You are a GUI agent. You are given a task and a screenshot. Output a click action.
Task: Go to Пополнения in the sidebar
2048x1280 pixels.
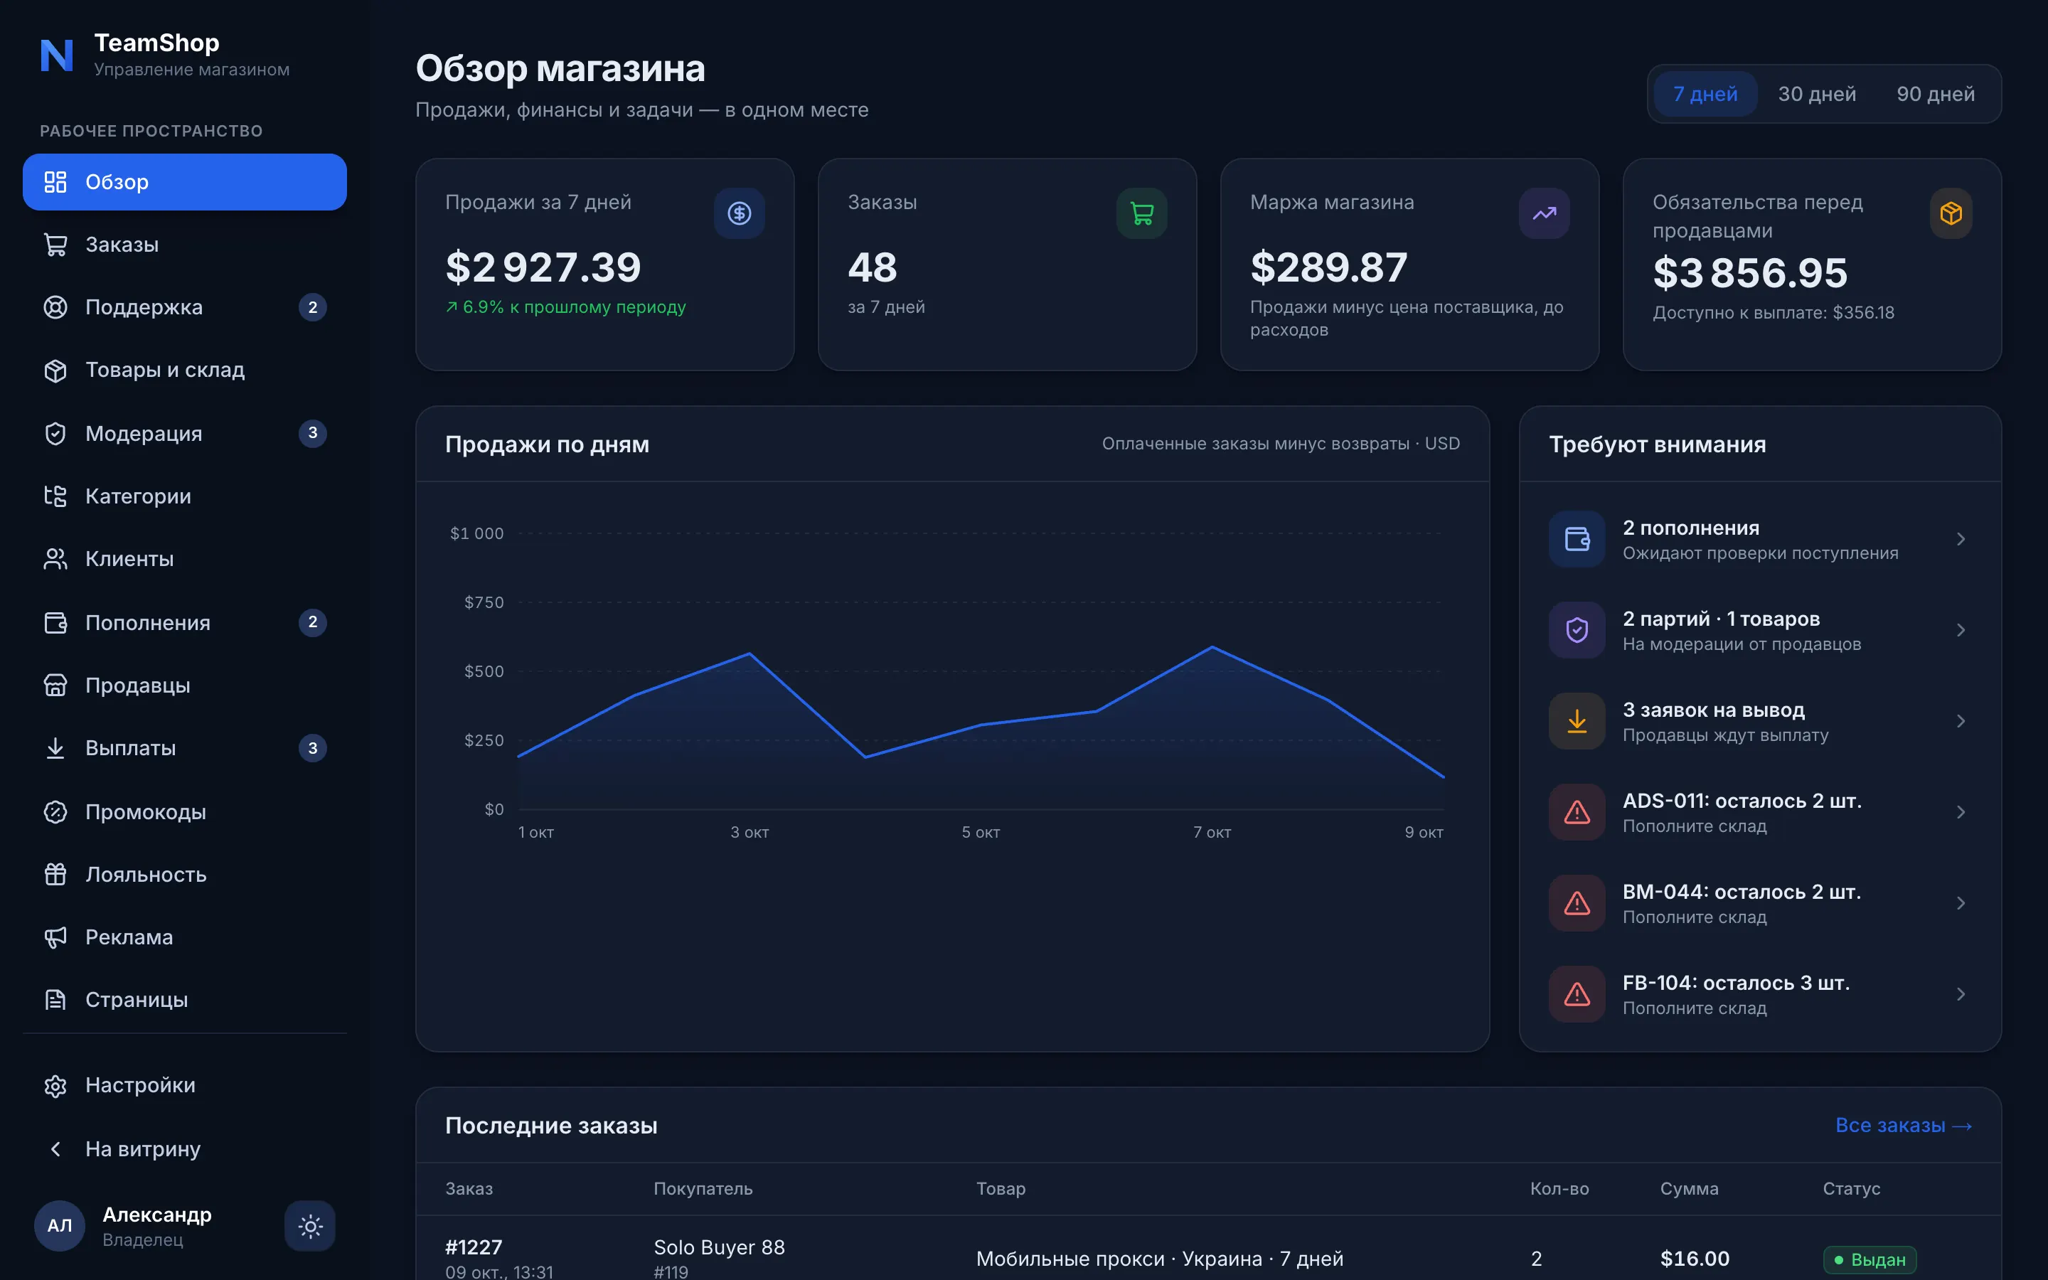(x=184, y=622)
